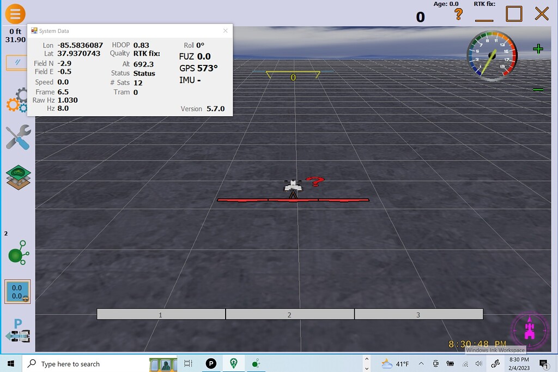558x372 pixels.
Task: Click the speedometer gauge
Action: point(491,55)
